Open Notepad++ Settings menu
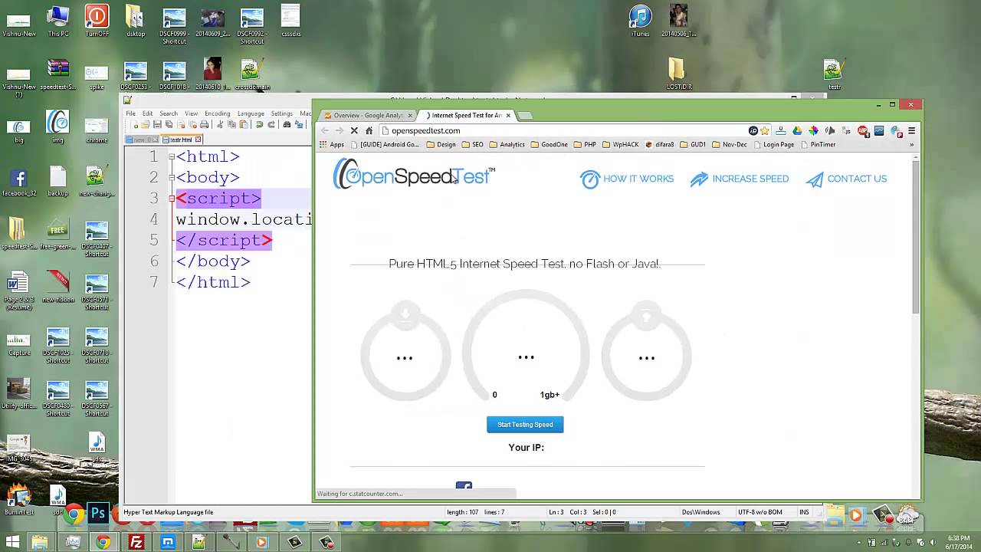981x552 pixels. (x=282, y=113)
